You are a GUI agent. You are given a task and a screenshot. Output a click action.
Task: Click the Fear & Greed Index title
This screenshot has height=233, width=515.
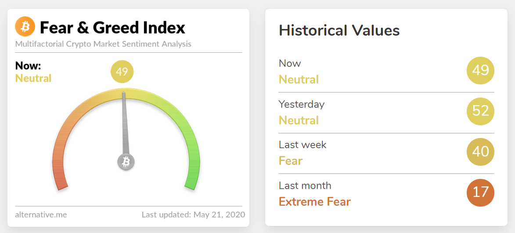click(113, 28)
